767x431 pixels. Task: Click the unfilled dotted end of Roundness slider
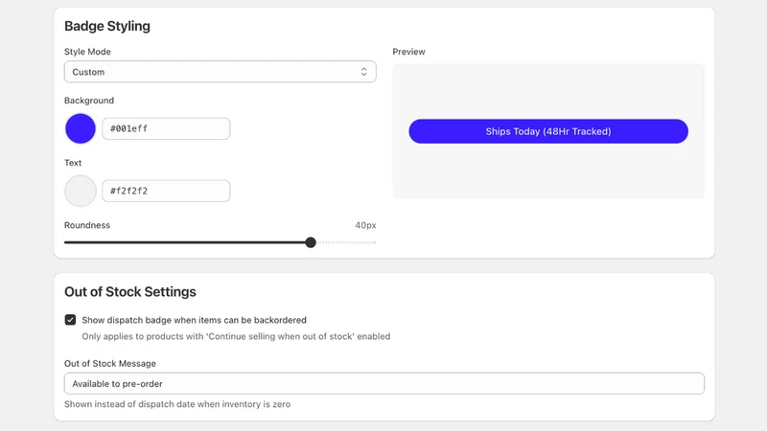coord(346,242)
